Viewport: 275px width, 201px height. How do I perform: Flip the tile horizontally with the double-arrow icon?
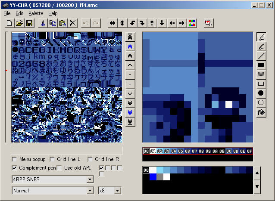click(x=112, y=23)
